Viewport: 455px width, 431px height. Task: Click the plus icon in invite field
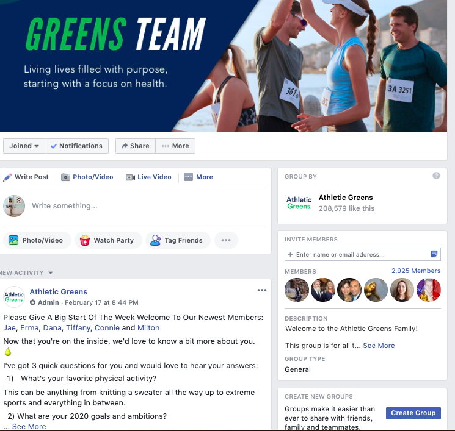290,254
